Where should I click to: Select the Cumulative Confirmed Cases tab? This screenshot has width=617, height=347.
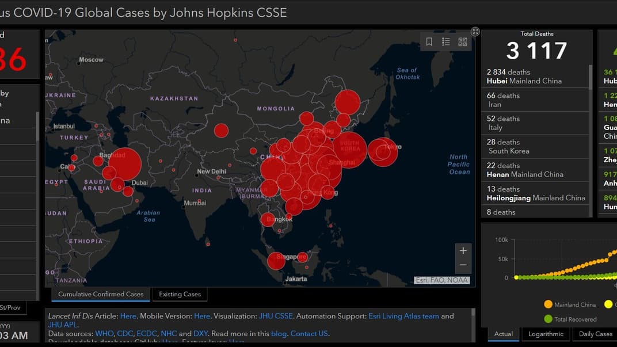[x=101, y=294]
